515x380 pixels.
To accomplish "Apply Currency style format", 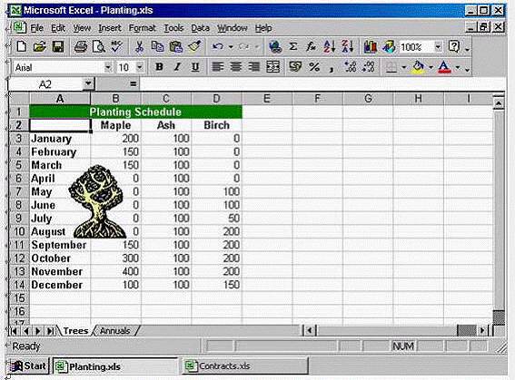I will click(295, 67).
